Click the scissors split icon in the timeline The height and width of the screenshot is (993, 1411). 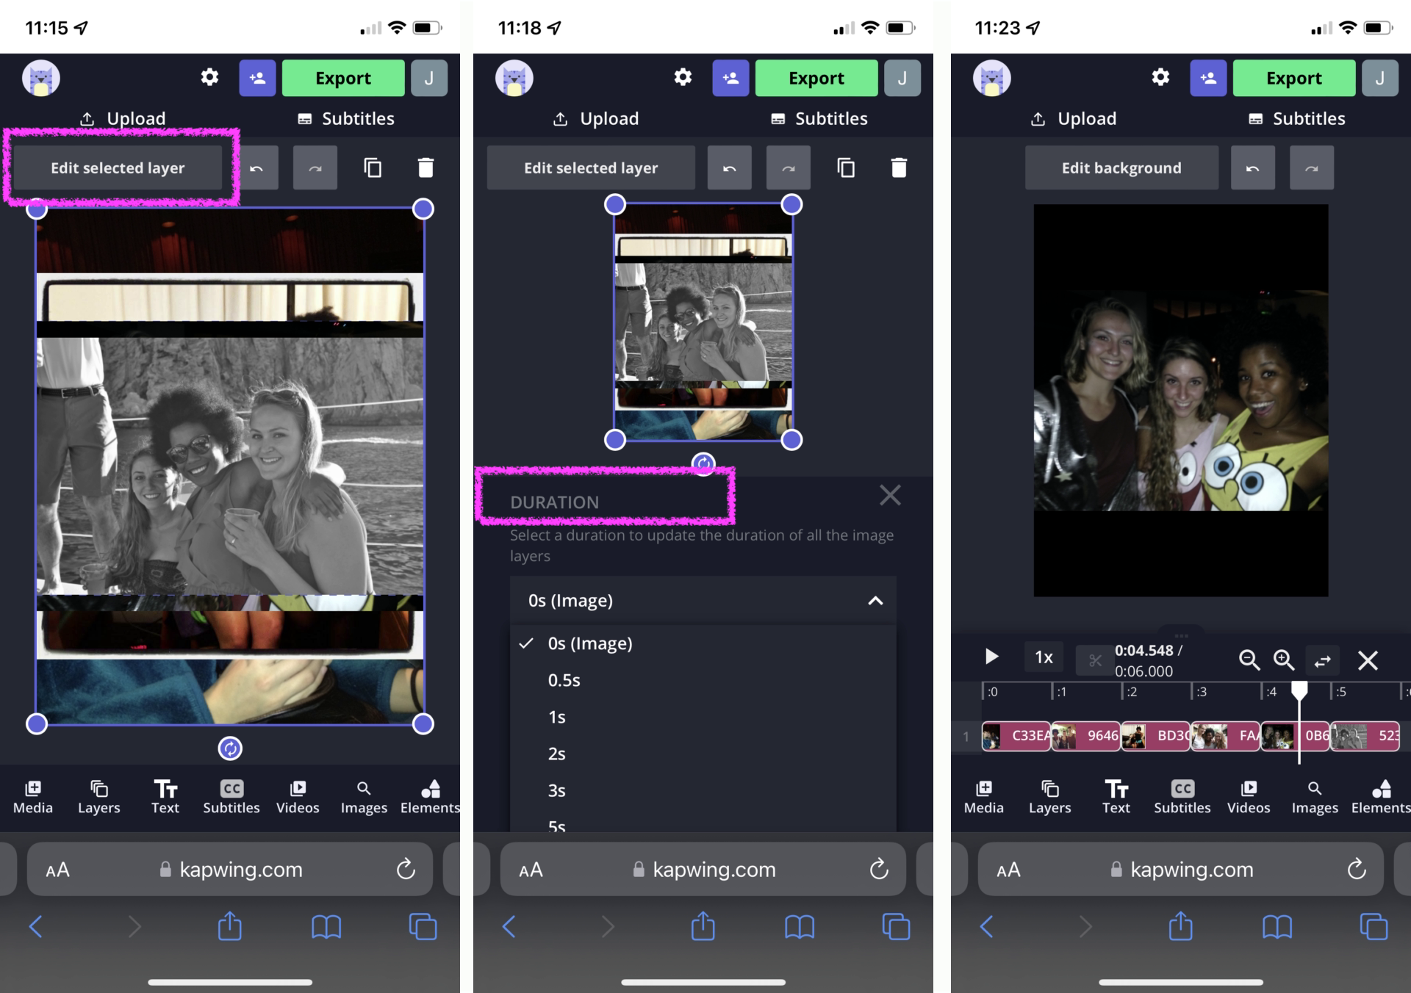pyautogui.click(x=1095, y=660)
